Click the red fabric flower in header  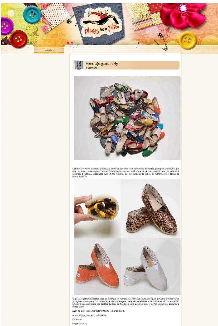tap(182, 16)
